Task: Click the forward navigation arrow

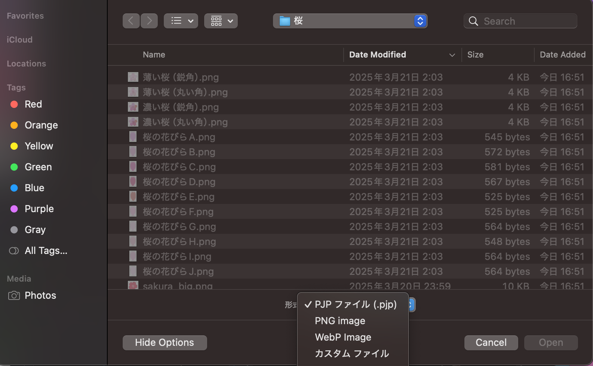Action: pos(149,21)
